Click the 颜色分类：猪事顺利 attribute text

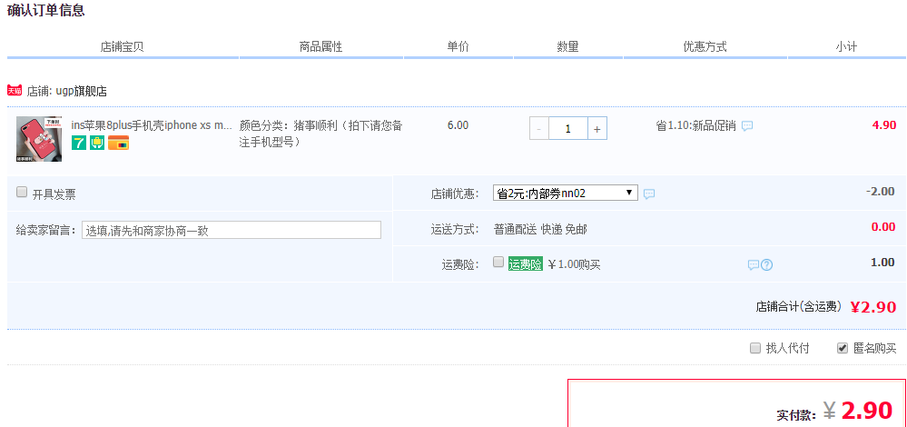point(321,133)
